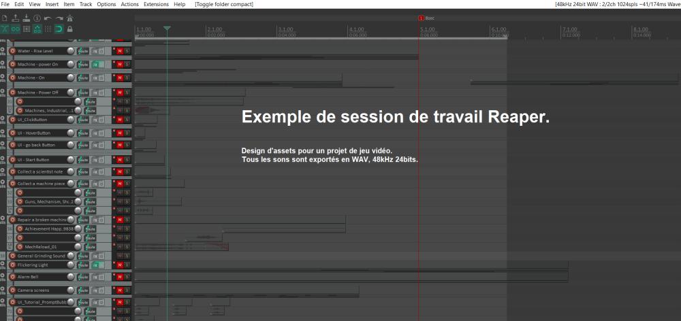This screenshot has height=321, width=681.
Task: Collapse Repair a broken machine folder
Action: click(3, 218)
